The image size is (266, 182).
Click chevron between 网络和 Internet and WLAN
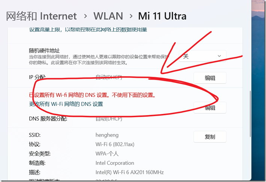[x=85, y=16]
